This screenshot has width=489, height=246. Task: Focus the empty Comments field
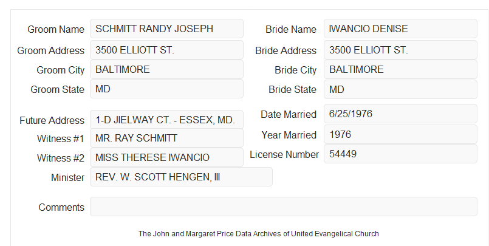pyautogui.click(x=284, y=207)
